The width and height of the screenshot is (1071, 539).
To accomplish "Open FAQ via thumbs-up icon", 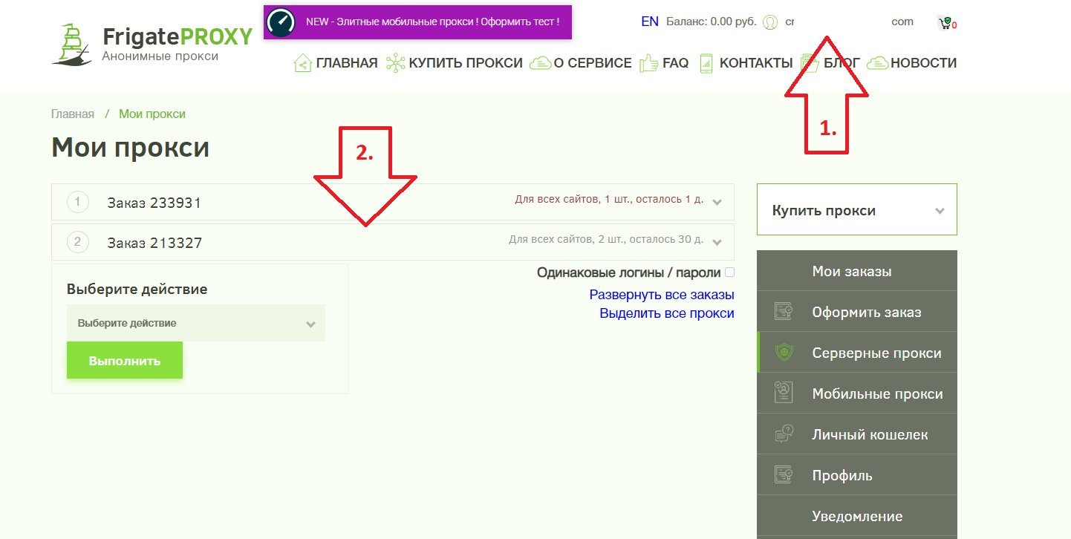I will [648, 63].
